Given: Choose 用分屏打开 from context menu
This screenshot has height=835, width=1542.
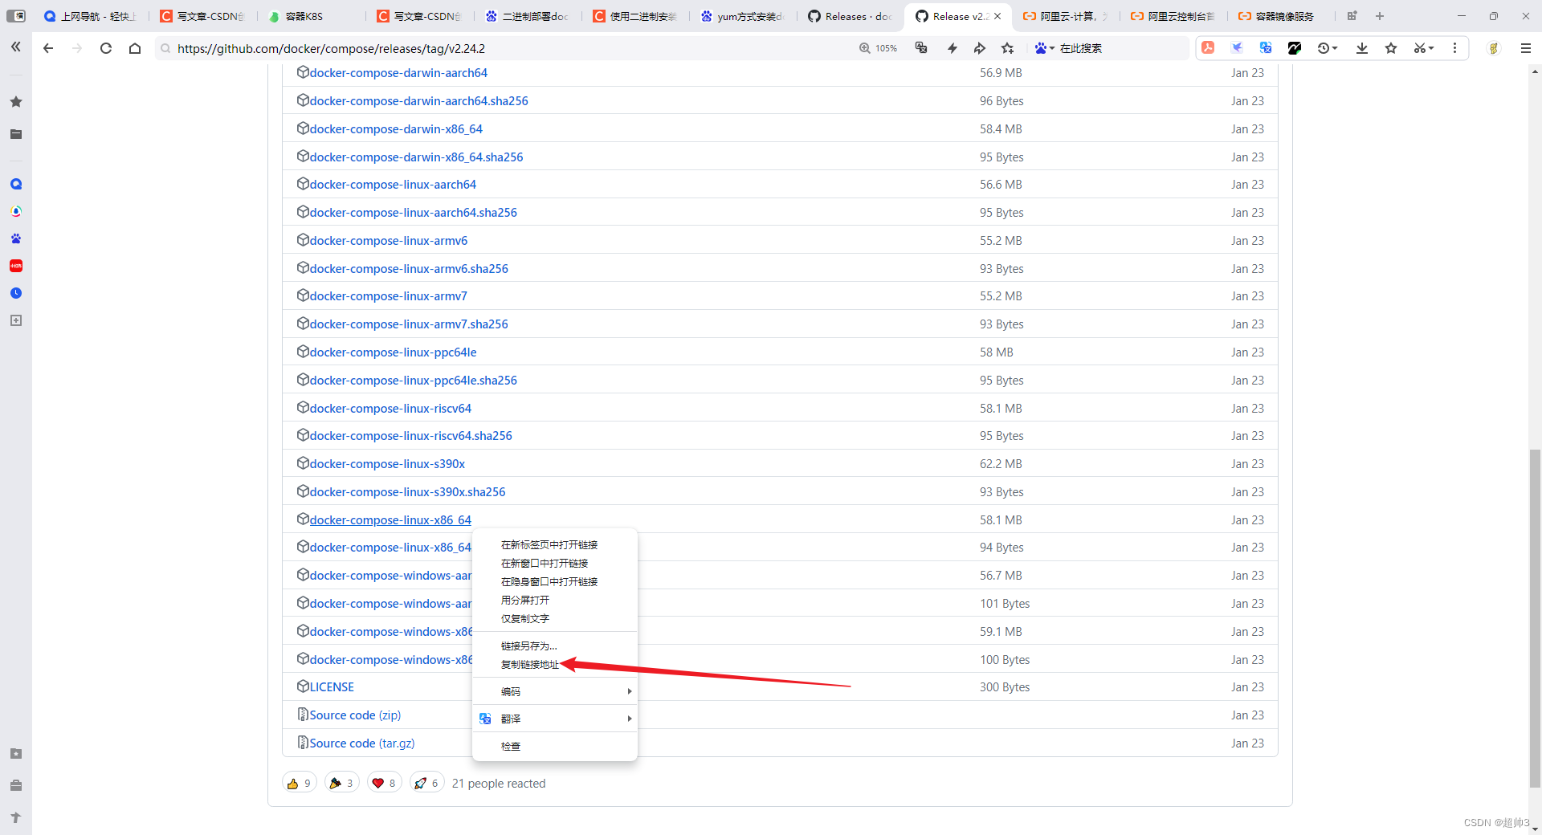Looking at the screenshot, I should (525, 601).
